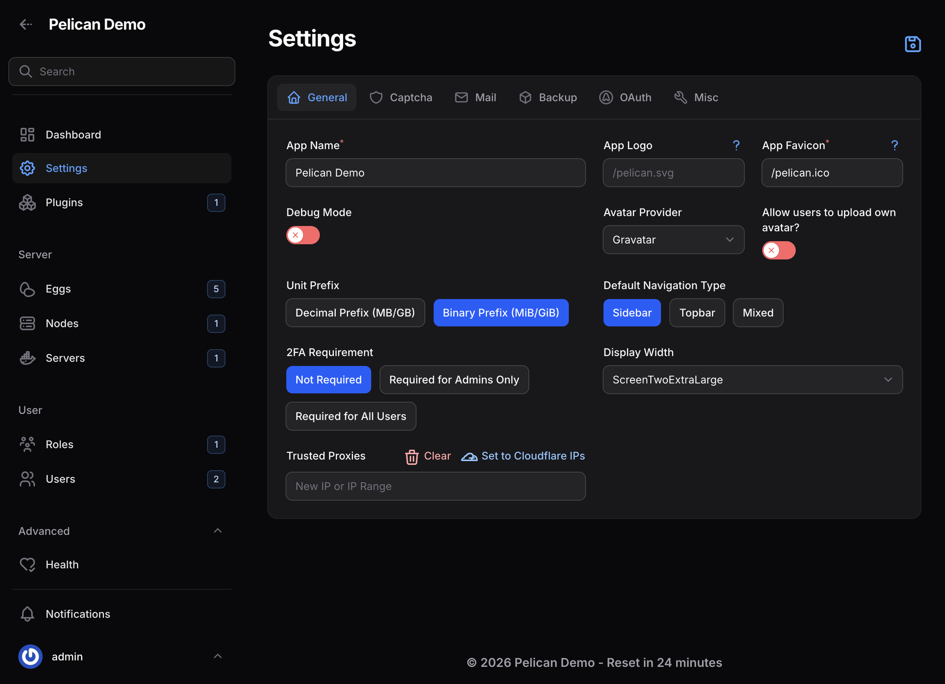Click the App Favicon input field
This screenshot has height=684, width=945.
click(x=832, y=173)
